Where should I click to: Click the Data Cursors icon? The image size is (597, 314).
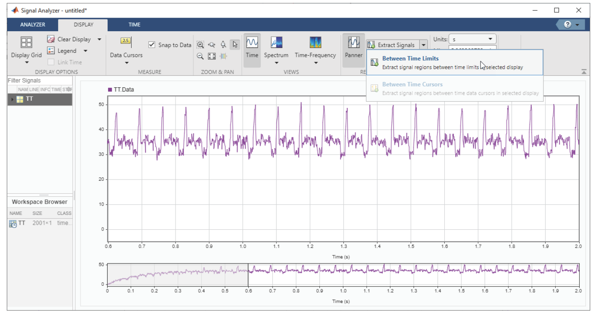pyautogui.click(x=126, y=41)
